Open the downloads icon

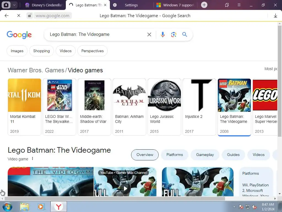click(275, 16)
